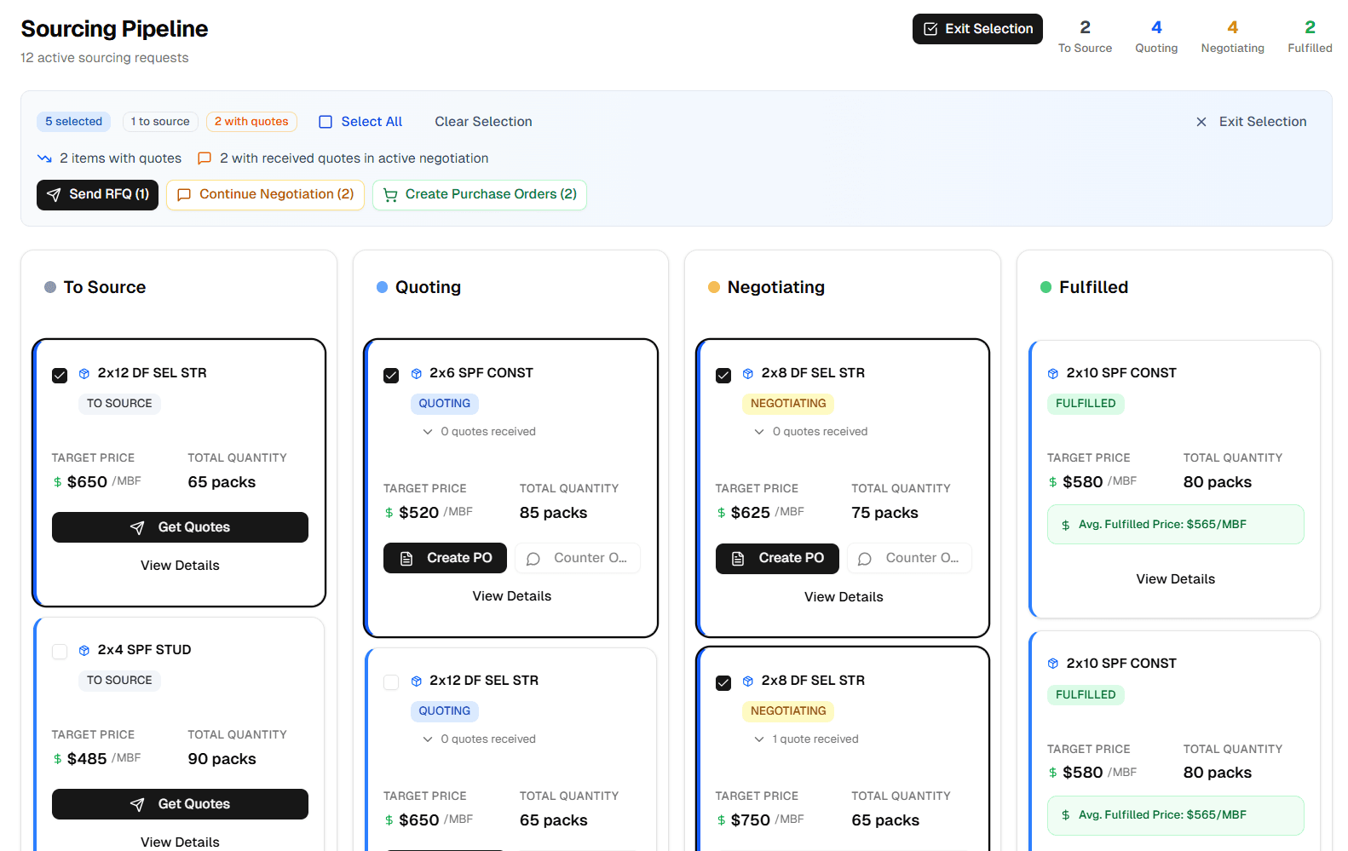Open the Quoting count stat
Image resolution: width=1348 pixels, height=851 pixels.
coord(1156,37)
